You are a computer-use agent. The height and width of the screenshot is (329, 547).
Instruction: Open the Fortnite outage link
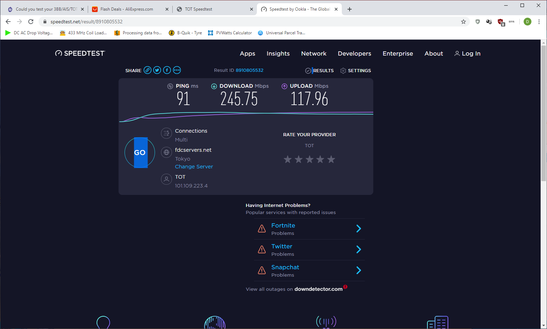(x=283, y=225)
